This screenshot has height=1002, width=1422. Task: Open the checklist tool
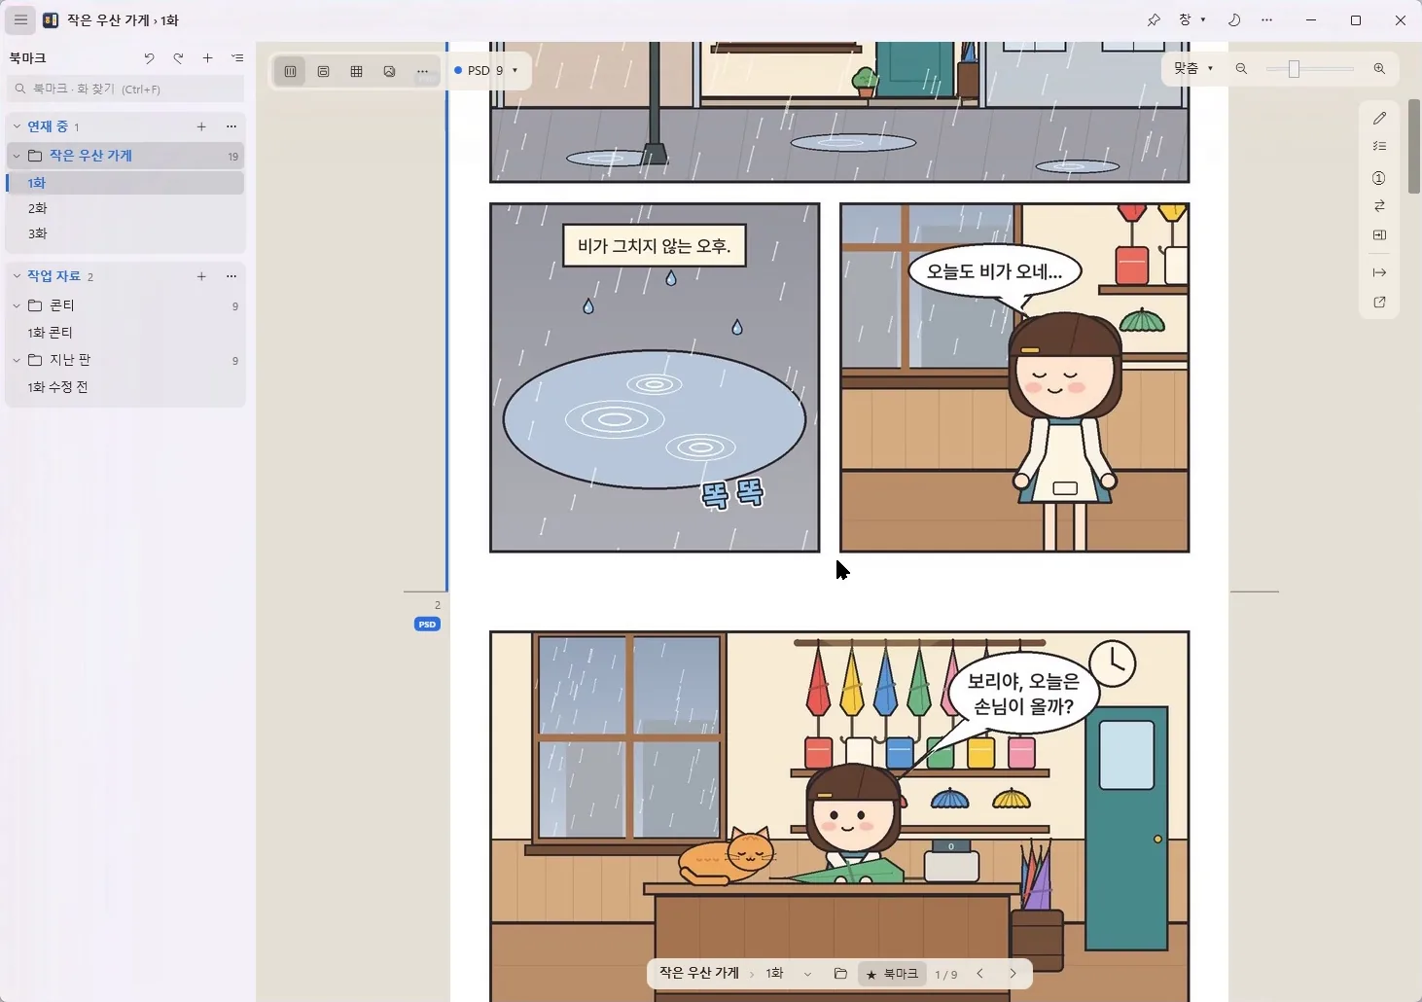point(1379,146)
